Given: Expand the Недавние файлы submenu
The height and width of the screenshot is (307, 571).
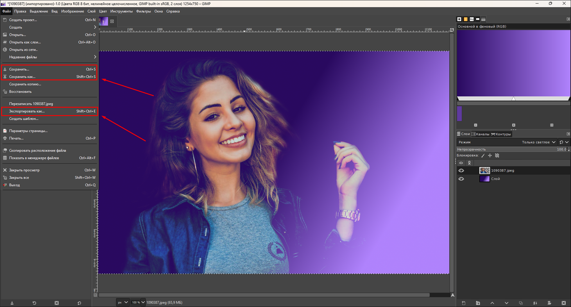Looking at the screenshot, I should coord(50,57).
